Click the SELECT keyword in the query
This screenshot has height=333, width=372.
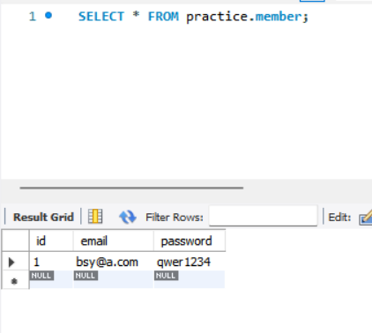point(101,17)
